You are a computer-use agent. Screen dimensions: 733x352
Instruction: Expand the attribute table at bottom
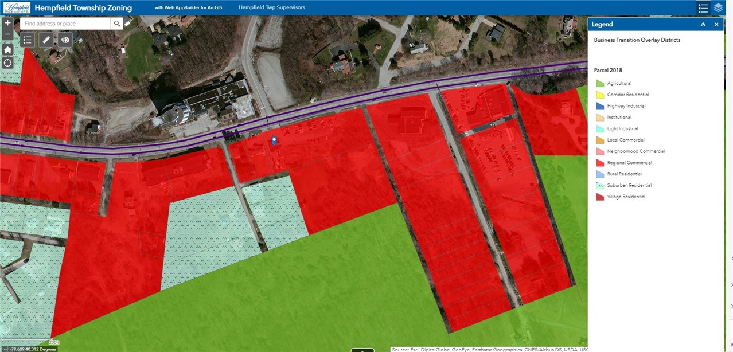tap(362, 350)
